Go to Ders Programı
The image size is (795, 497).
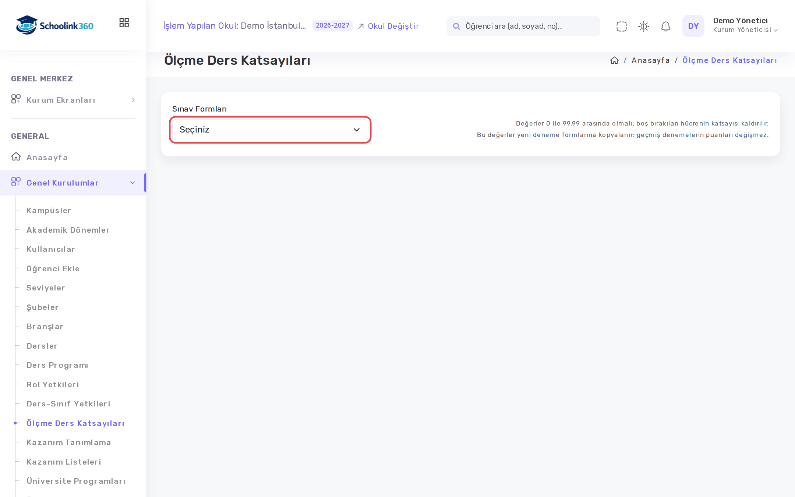coord(57,365)
